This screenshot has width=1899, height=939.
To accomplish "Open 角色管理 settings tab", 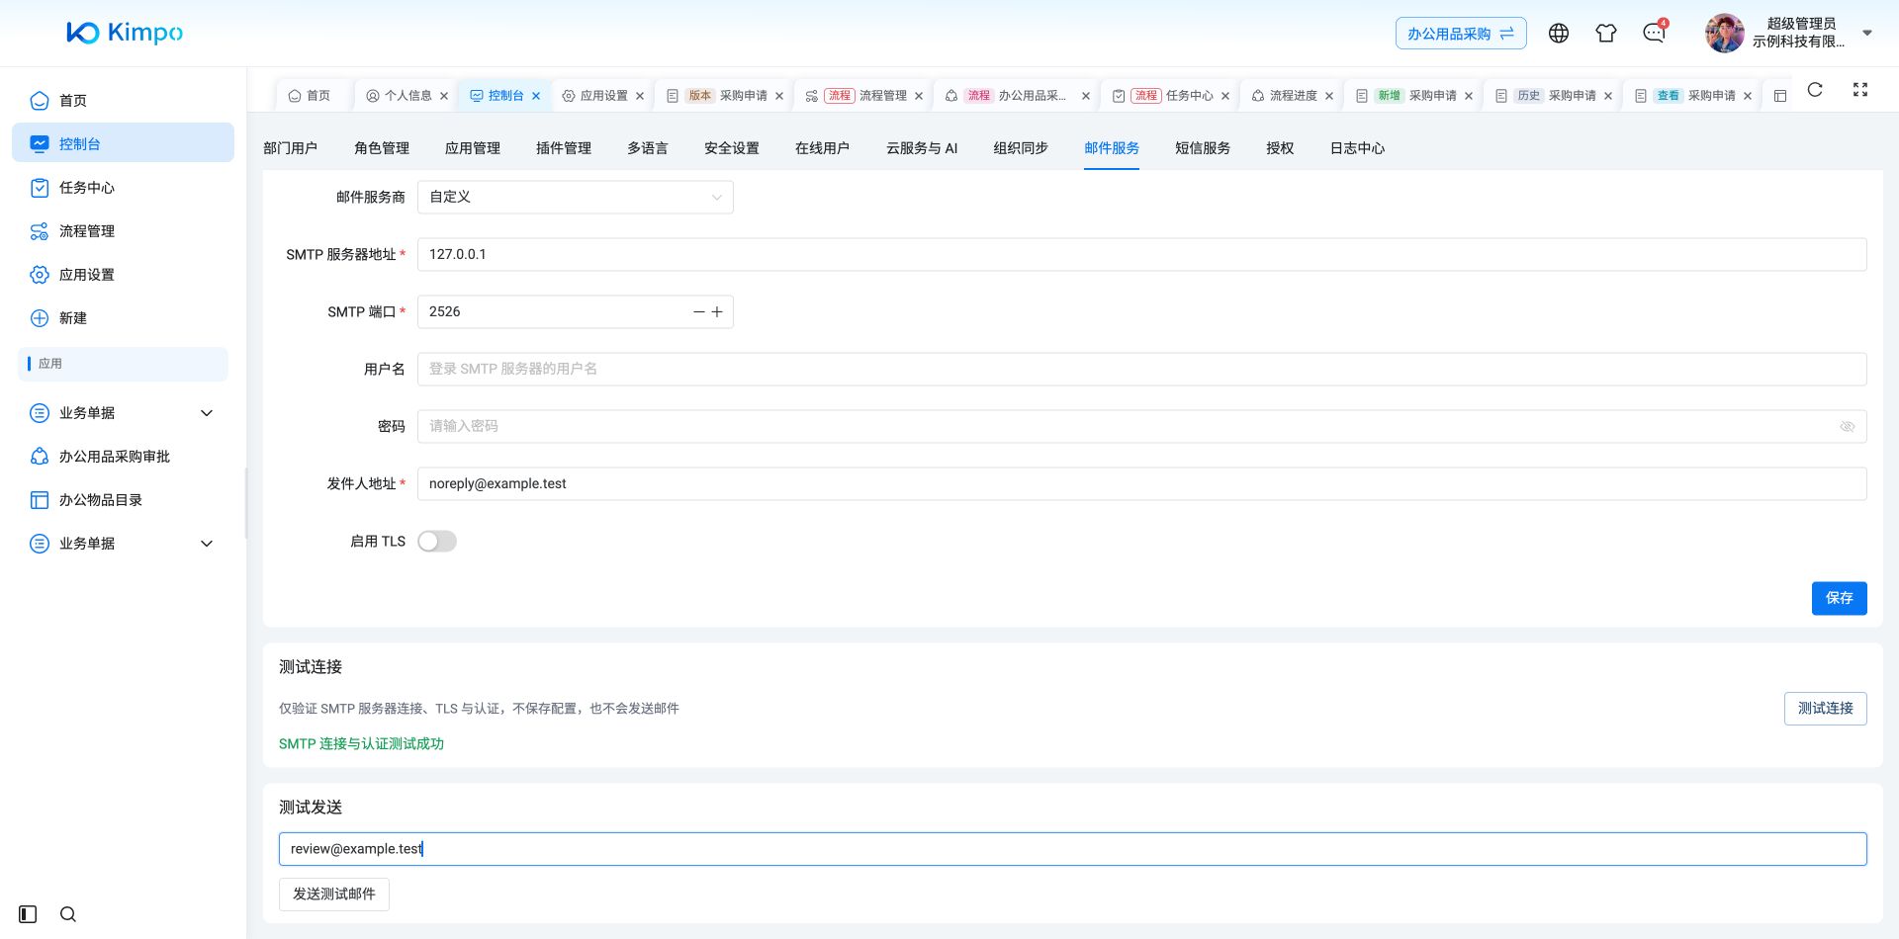I will [x=382, y=148].
